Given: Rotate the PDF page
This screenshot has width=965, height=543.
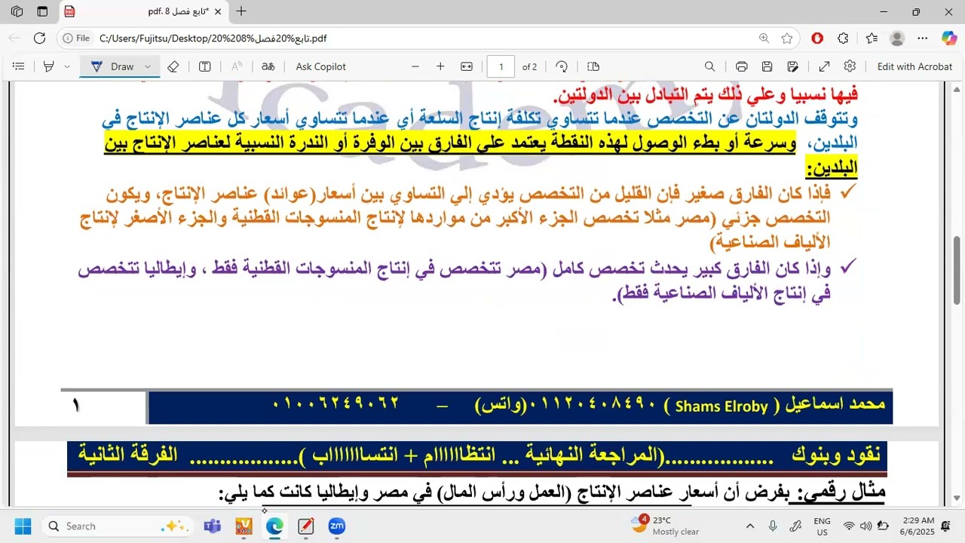Looking at the screenshot, I should [x=562, y=66].
